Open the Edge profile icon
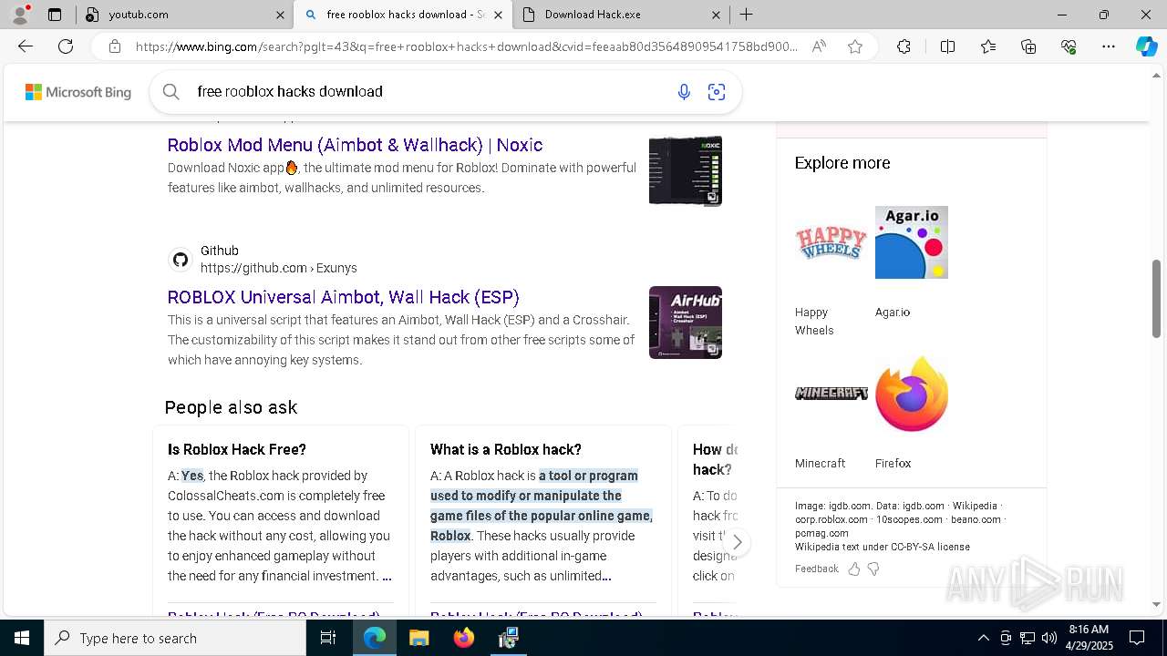The height and width of the screenshot is (656, 1167). (x=20, y=15)
